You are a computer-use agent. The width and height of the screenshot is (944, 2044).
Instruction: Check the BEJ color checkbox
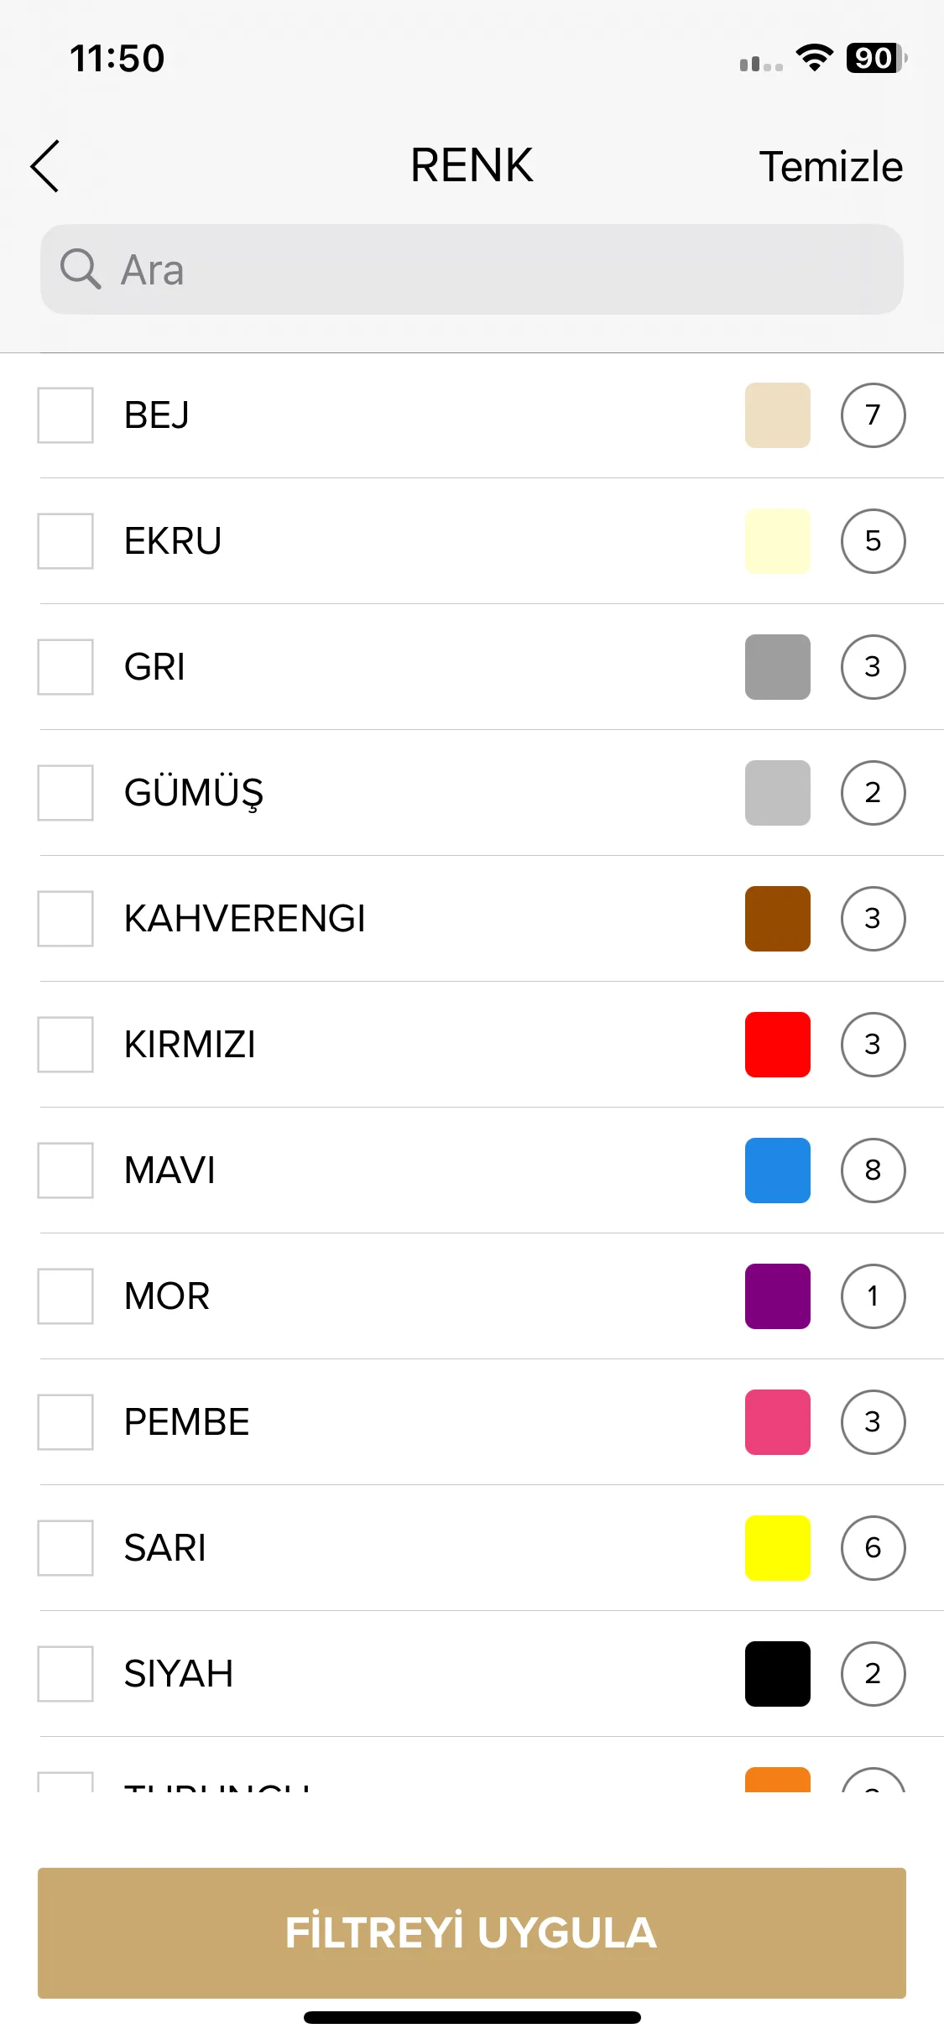[x=65, y=415]
